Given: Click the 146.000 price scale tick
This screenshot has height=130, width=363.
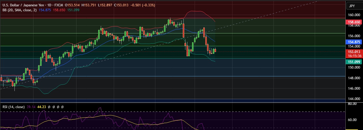Looking at the screenshot, I should pos(353,88).
